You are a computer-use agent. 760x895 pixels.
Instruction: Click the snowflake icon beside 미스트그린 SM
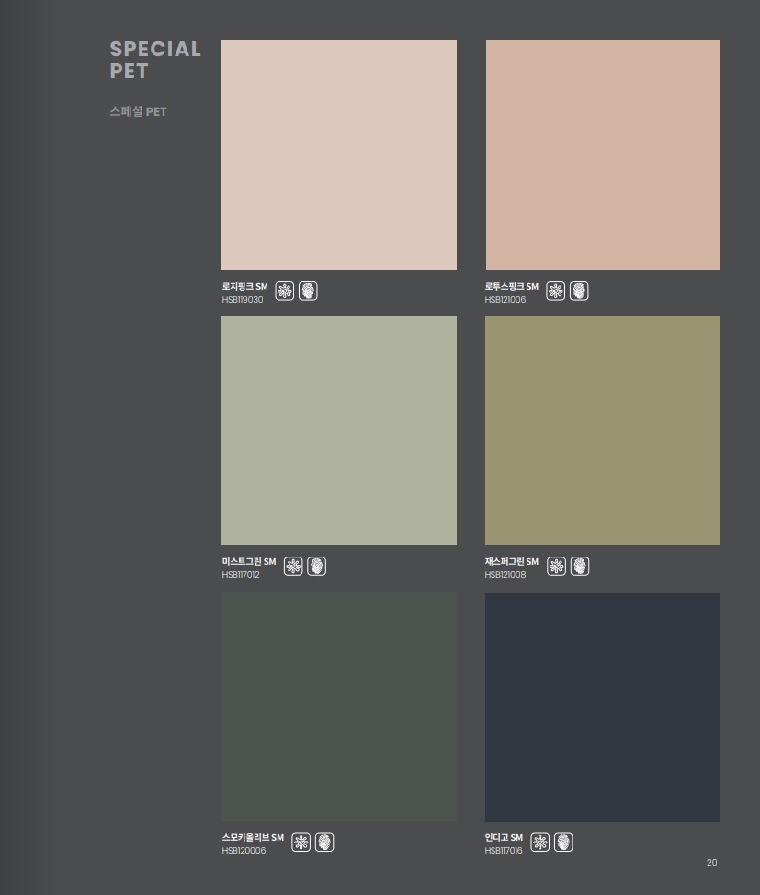click(x=293, y=567)
